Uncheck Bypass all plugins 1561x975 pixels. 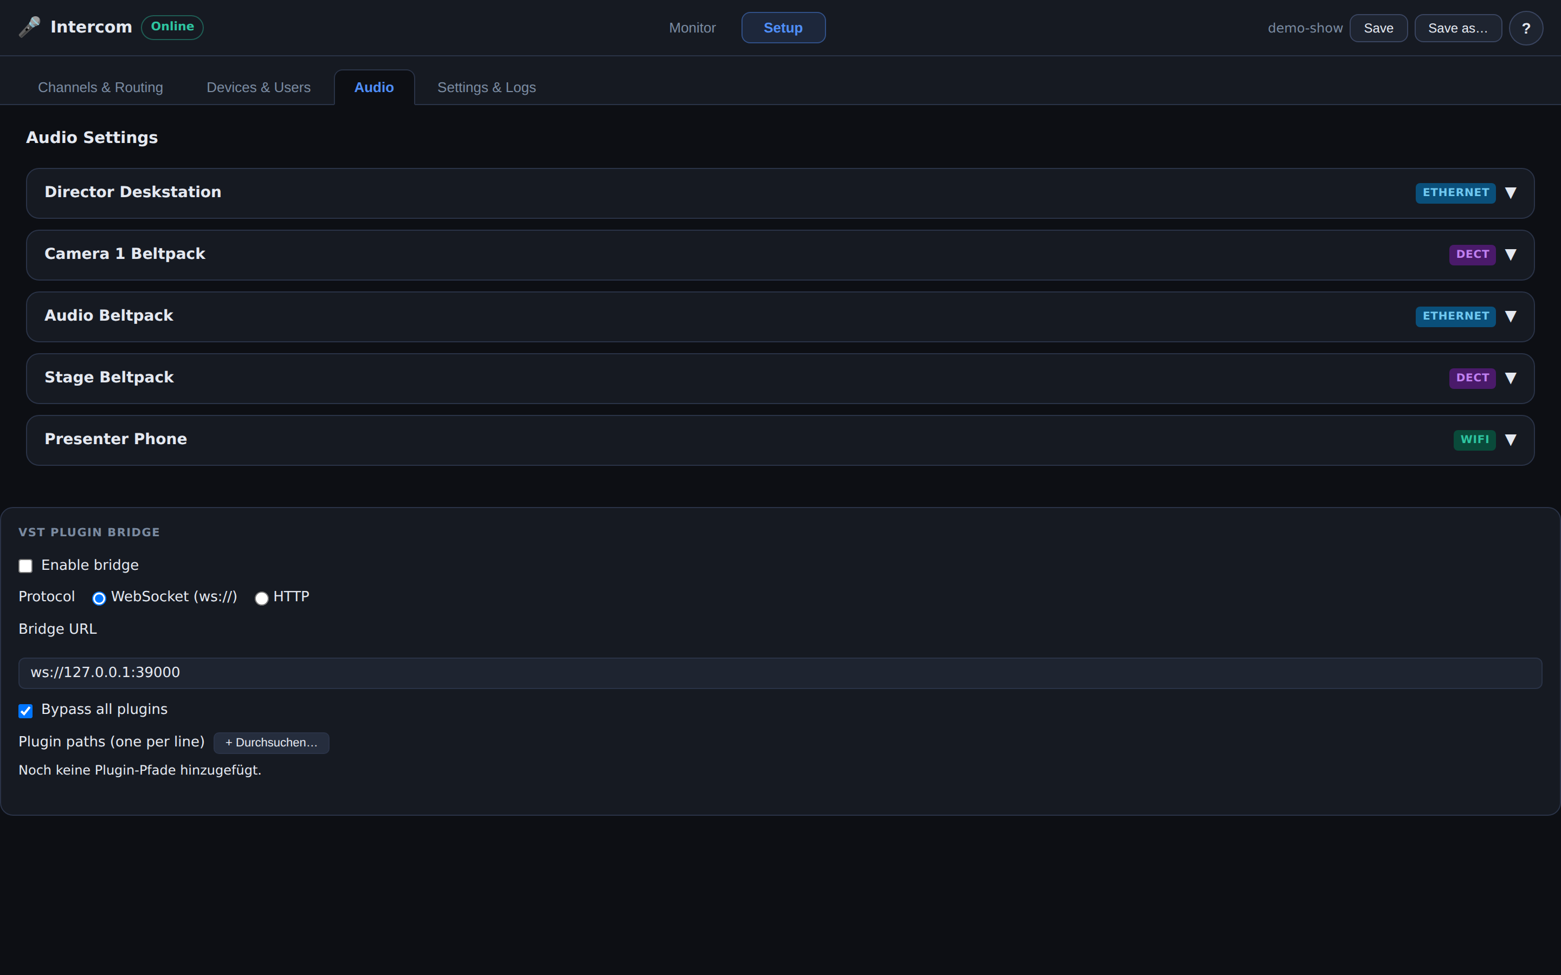(x=25, y=711)
